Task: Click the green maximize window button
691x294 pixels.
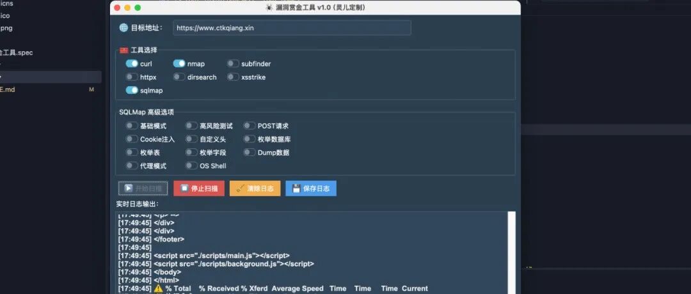Action: pyautogui.click(x=138, y=8)
